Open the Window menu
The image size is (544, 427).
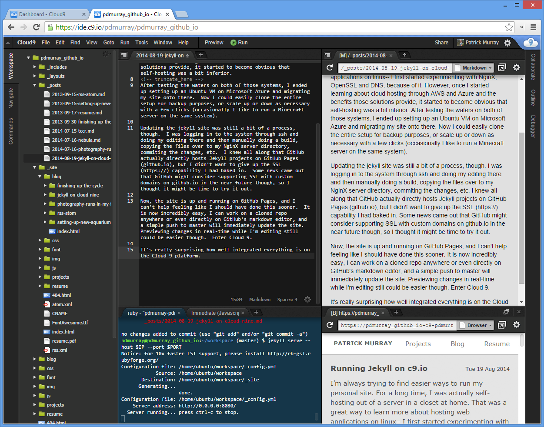coord(163,43)
